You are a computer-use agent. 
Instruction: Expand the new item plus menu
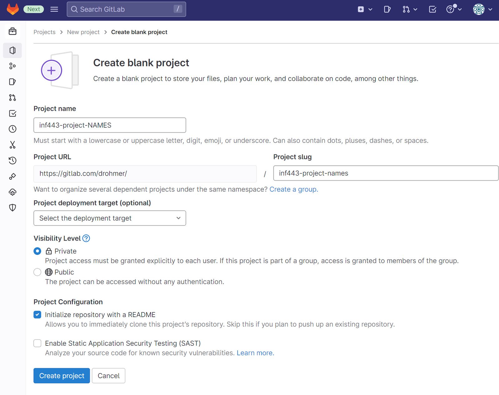pos(364,9)
